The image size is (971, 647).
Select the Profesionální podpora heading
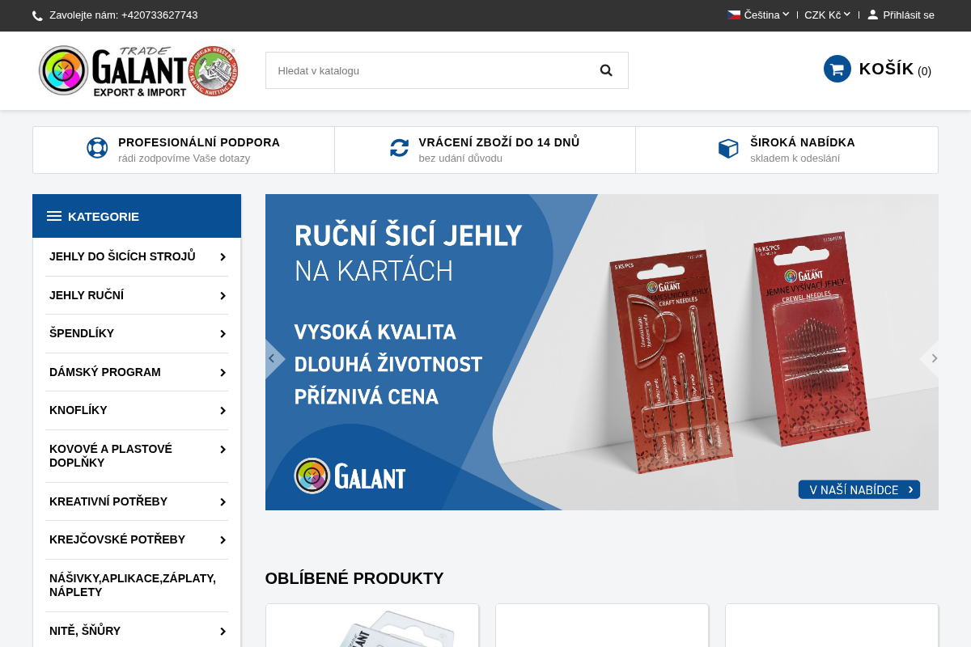(x=199, y=142)
